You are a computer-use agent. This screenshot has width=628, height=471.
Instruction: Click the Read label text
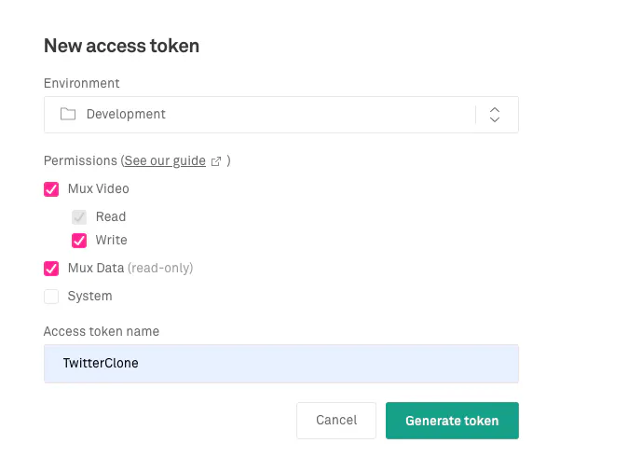point(111,217)
